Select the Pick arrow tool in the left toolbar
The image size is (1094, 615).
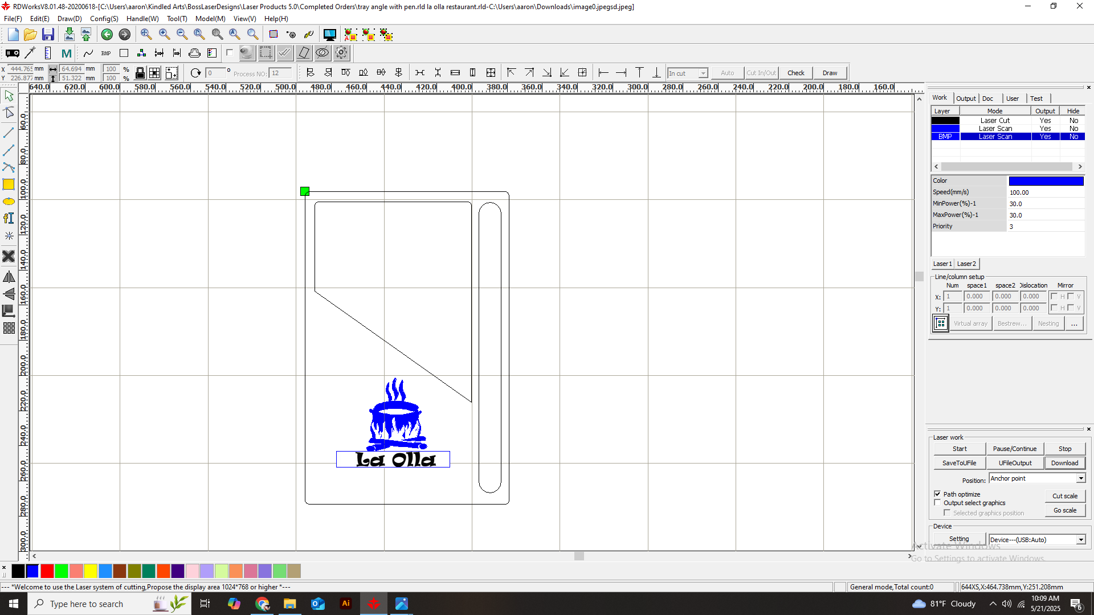(9, 96)
